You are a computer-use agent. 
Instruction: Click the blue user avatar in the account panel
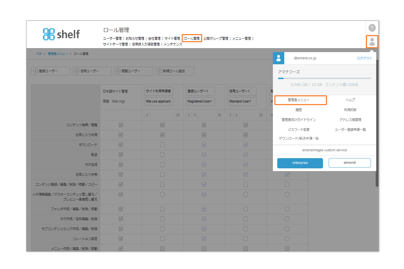278,58
